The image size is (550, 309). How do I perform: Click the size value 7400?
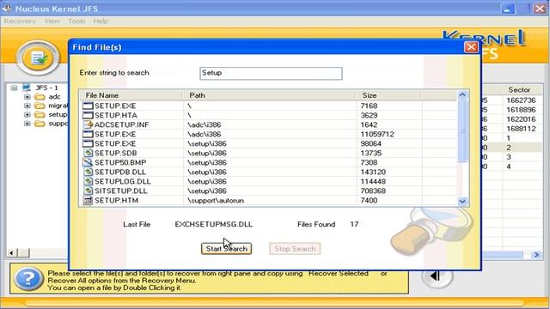369,200
